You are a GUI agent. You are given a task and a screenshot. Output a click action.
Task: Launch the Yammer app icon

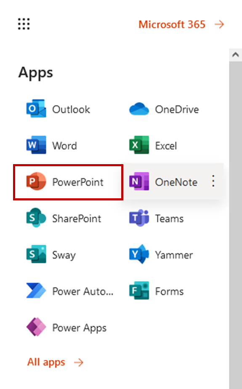(x=139, y=254)
